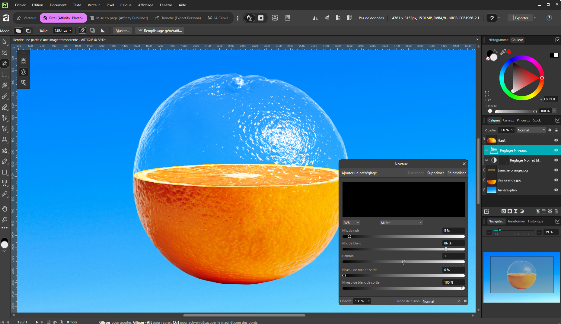Click the Réinitialiser button in Niveaux
The height and width of the screenshot is (324, 561).
pyautogui.click(x=456, y=173)
